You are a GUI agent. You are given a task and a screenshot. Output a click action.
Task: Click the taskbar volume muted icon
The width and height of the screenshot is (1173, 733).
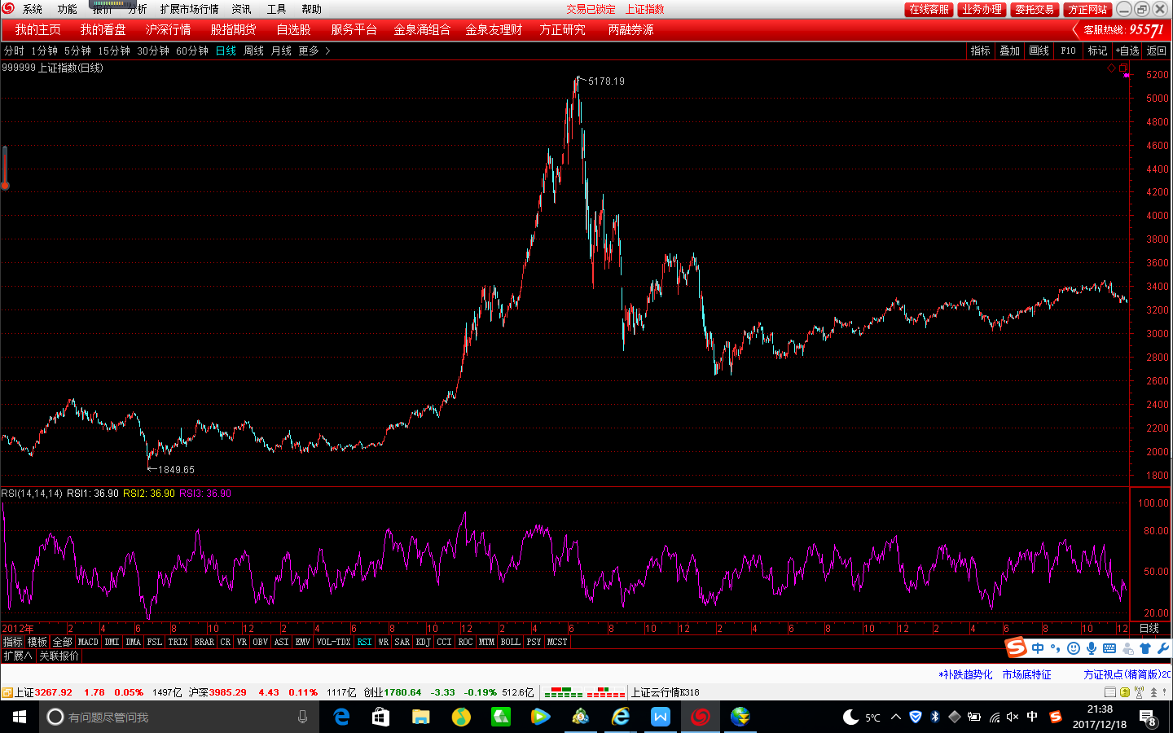(x=1013, y=717)
